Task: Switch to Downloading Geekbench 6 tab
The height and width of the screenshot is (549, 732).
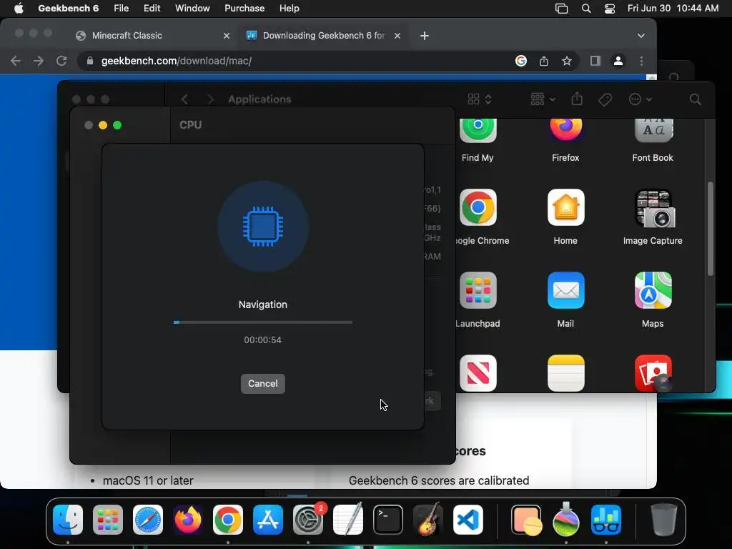Action: pos(323,36)
